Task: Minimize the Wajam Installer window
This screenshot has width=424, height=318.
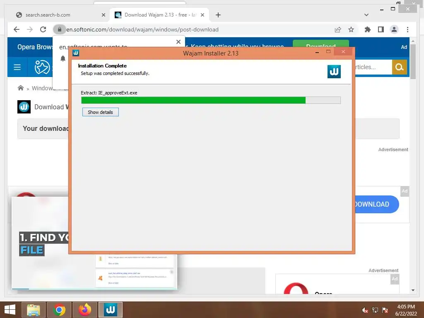Action: (317, 52)
